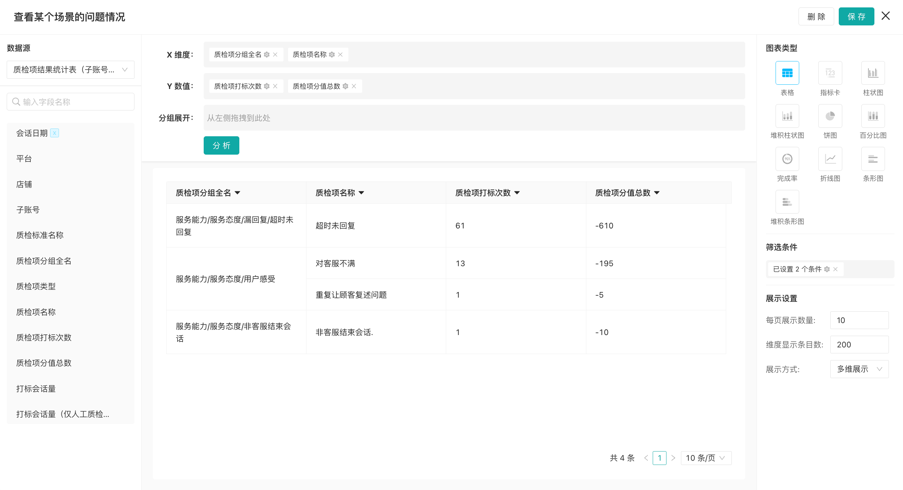
Task: Open sort menu on 质检项分组全名 column
Action: pyautogui.click(x=238, y=193)
